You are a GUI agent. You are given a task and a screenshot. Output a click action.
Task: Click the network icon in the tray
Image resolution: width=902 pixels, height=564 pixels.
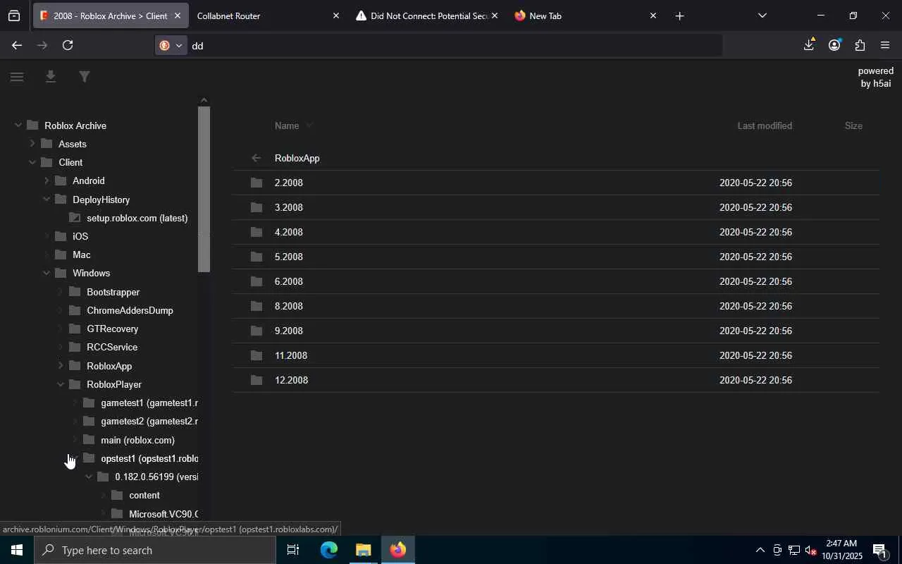click(793, 550)
